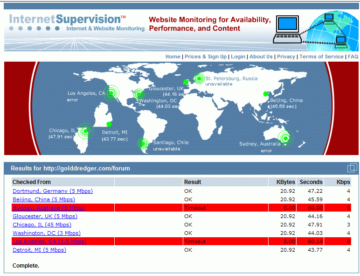
Task: Click the results panel pop-out window icon
Action: pos(352,168)
